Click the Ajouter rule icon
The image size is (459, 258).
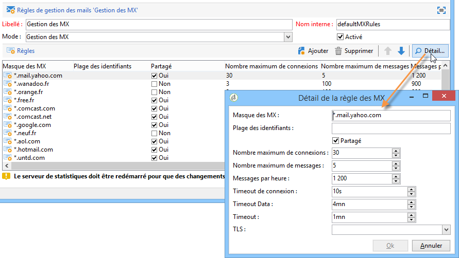pos(301,51)
